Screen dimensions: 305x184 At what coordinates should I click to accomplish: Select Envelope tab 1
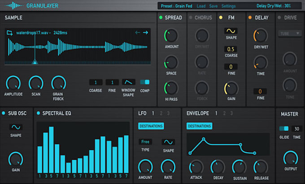216,113
